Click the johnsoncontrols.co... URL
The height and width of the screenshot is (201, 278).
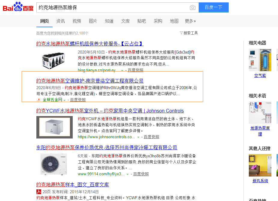pyautogui.click(x=106, y=137)
